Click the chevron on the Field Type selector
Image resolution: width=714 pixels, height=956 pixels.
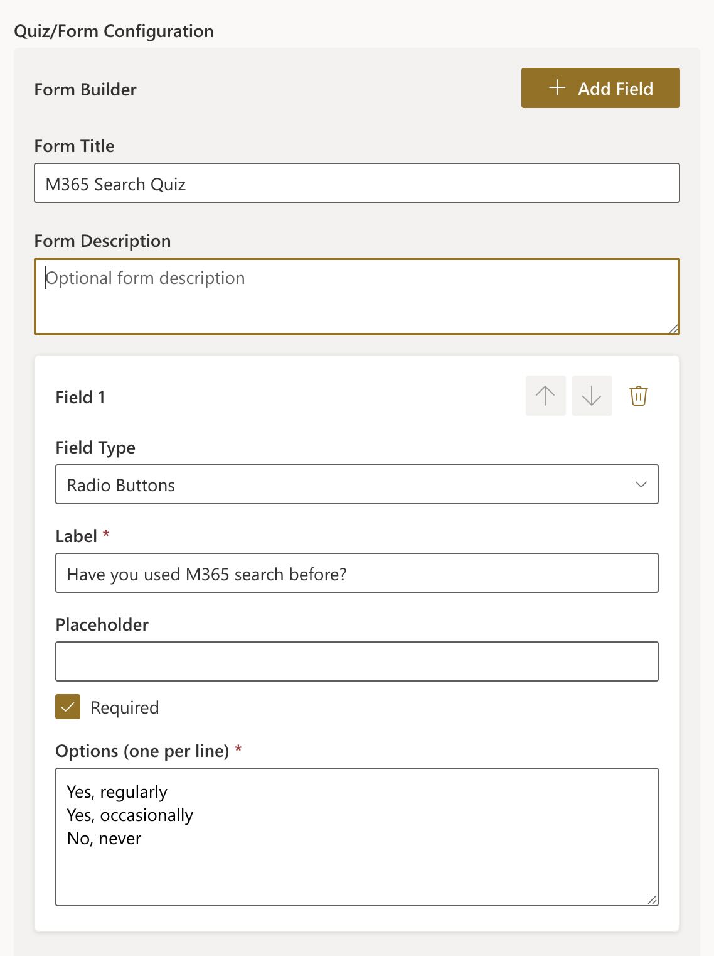[641, 484]
